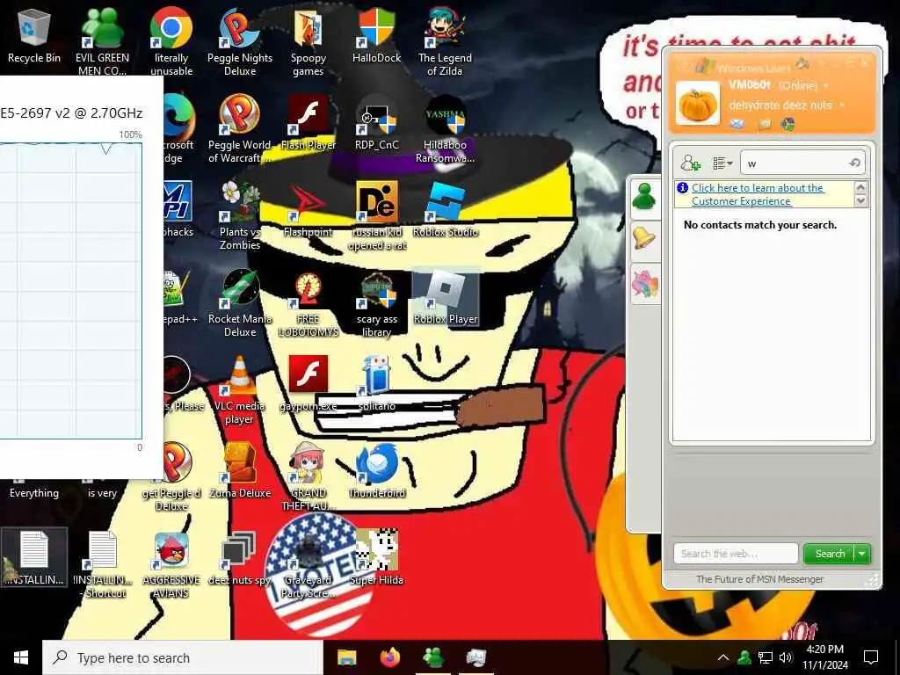The width and height of the screenshot is (900, 675).
Task: Open the MSN Today icon in Messenger
Action: [x=788, y=123]
